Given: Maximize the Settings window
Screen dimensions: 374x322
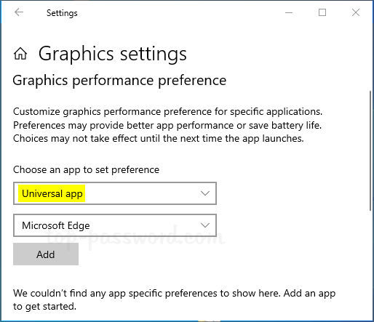Looking at the screenshot, I should [322, 12].
